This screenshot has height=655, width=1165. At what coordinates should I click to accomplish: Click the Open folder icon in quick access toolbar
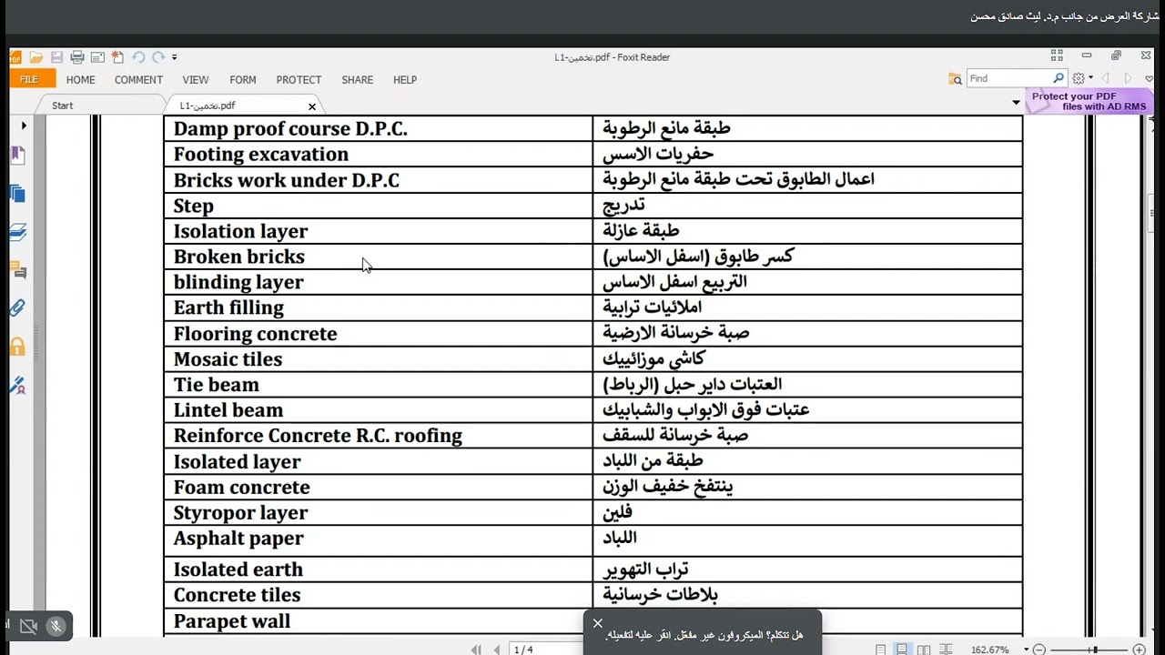tap(35, 57)
